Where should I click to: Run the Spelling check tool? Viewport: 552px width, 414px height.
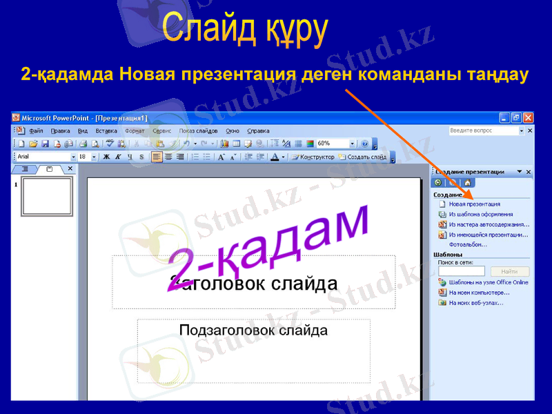pos(109,143)
